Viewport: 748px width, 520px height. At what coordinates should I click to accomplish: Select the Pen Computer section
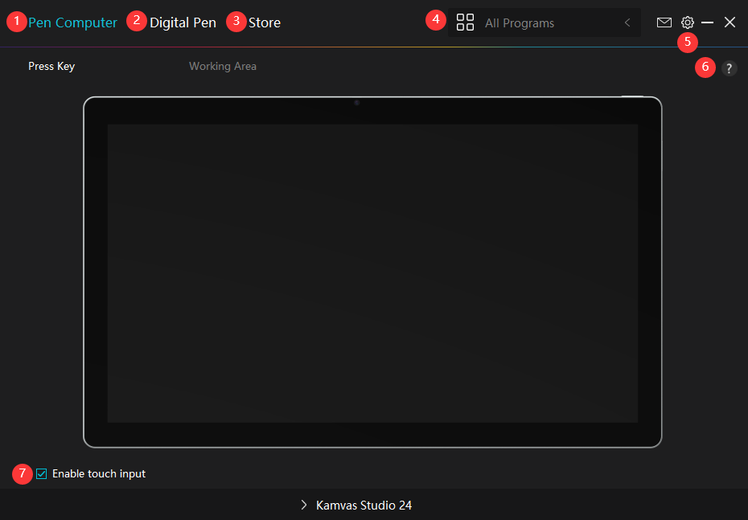pyautogui.click(x=72, y=23)
